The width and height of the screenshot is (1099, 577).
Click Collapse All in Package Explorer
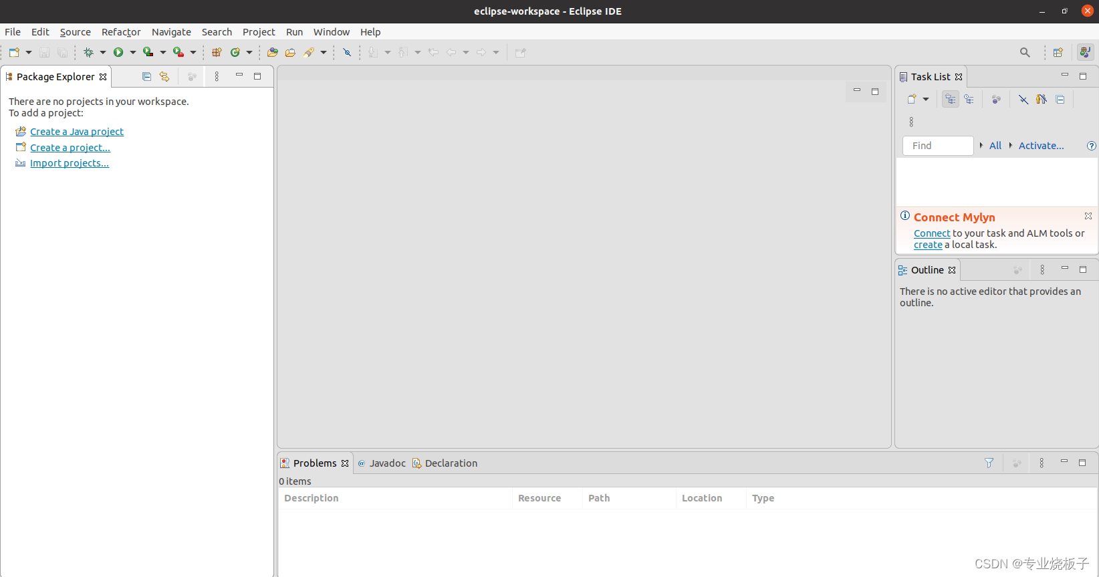click(146, 77)
